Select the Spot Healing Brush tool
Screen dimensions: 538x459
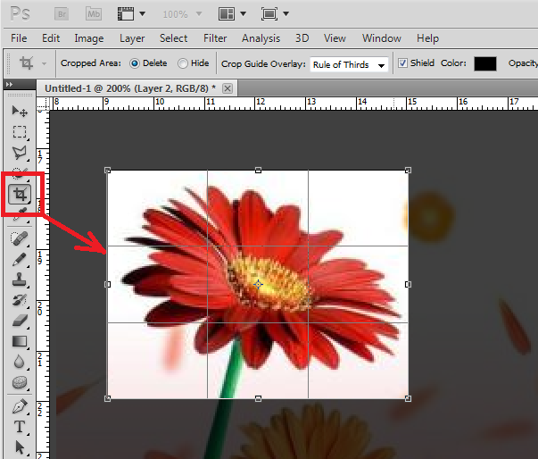point(20,238)
